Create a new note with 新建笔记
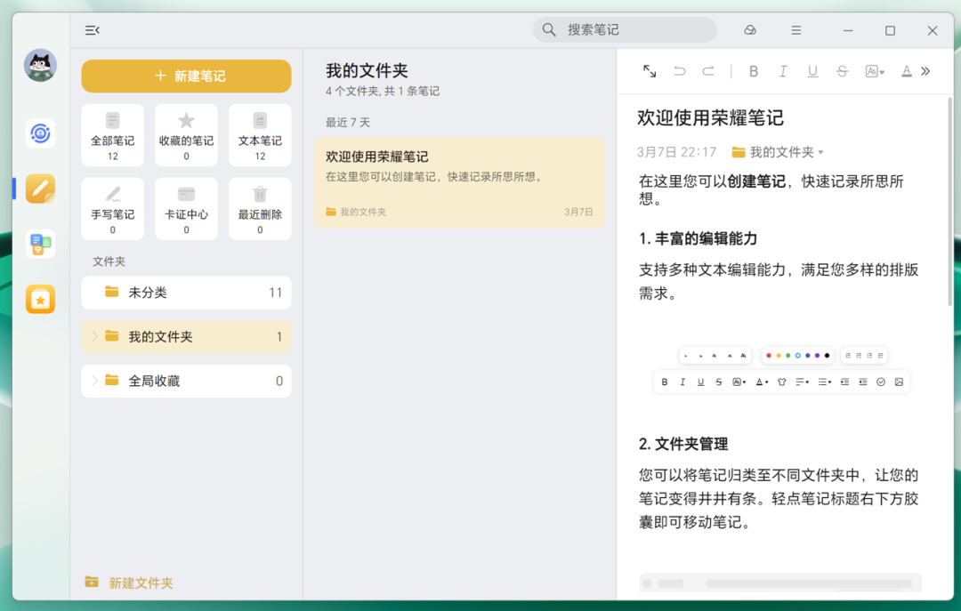This screenshot has height=611, width=961. tap(186, 76)
